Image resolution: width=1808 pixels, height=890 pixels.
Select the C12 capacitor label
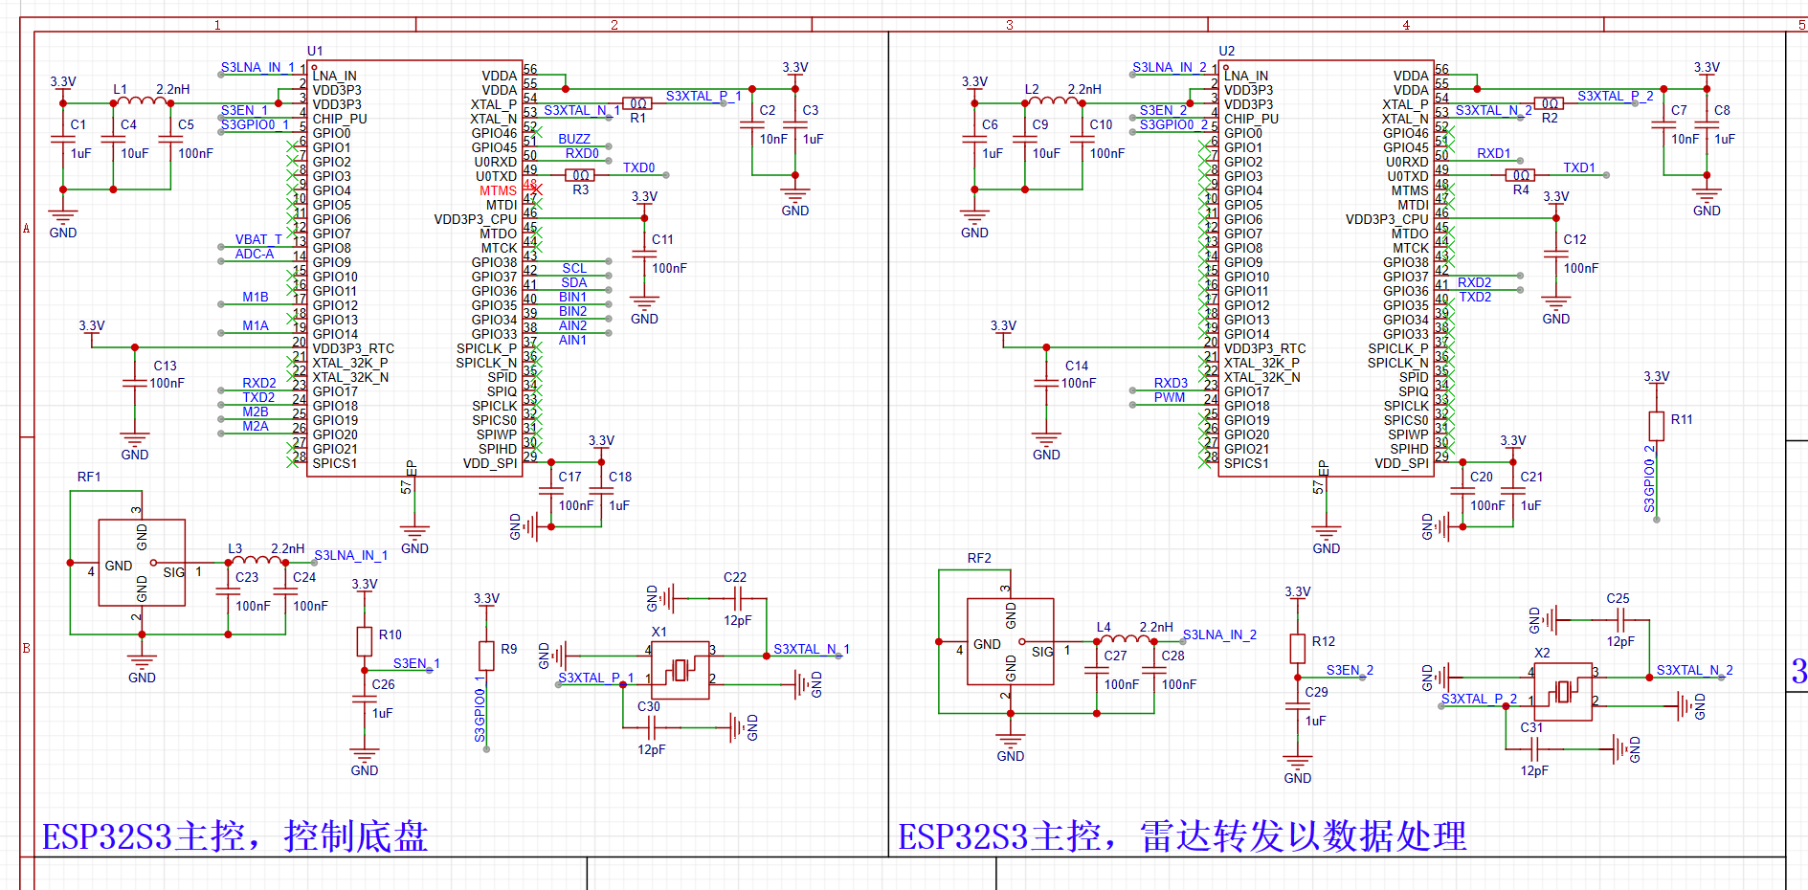(1574, 239)
